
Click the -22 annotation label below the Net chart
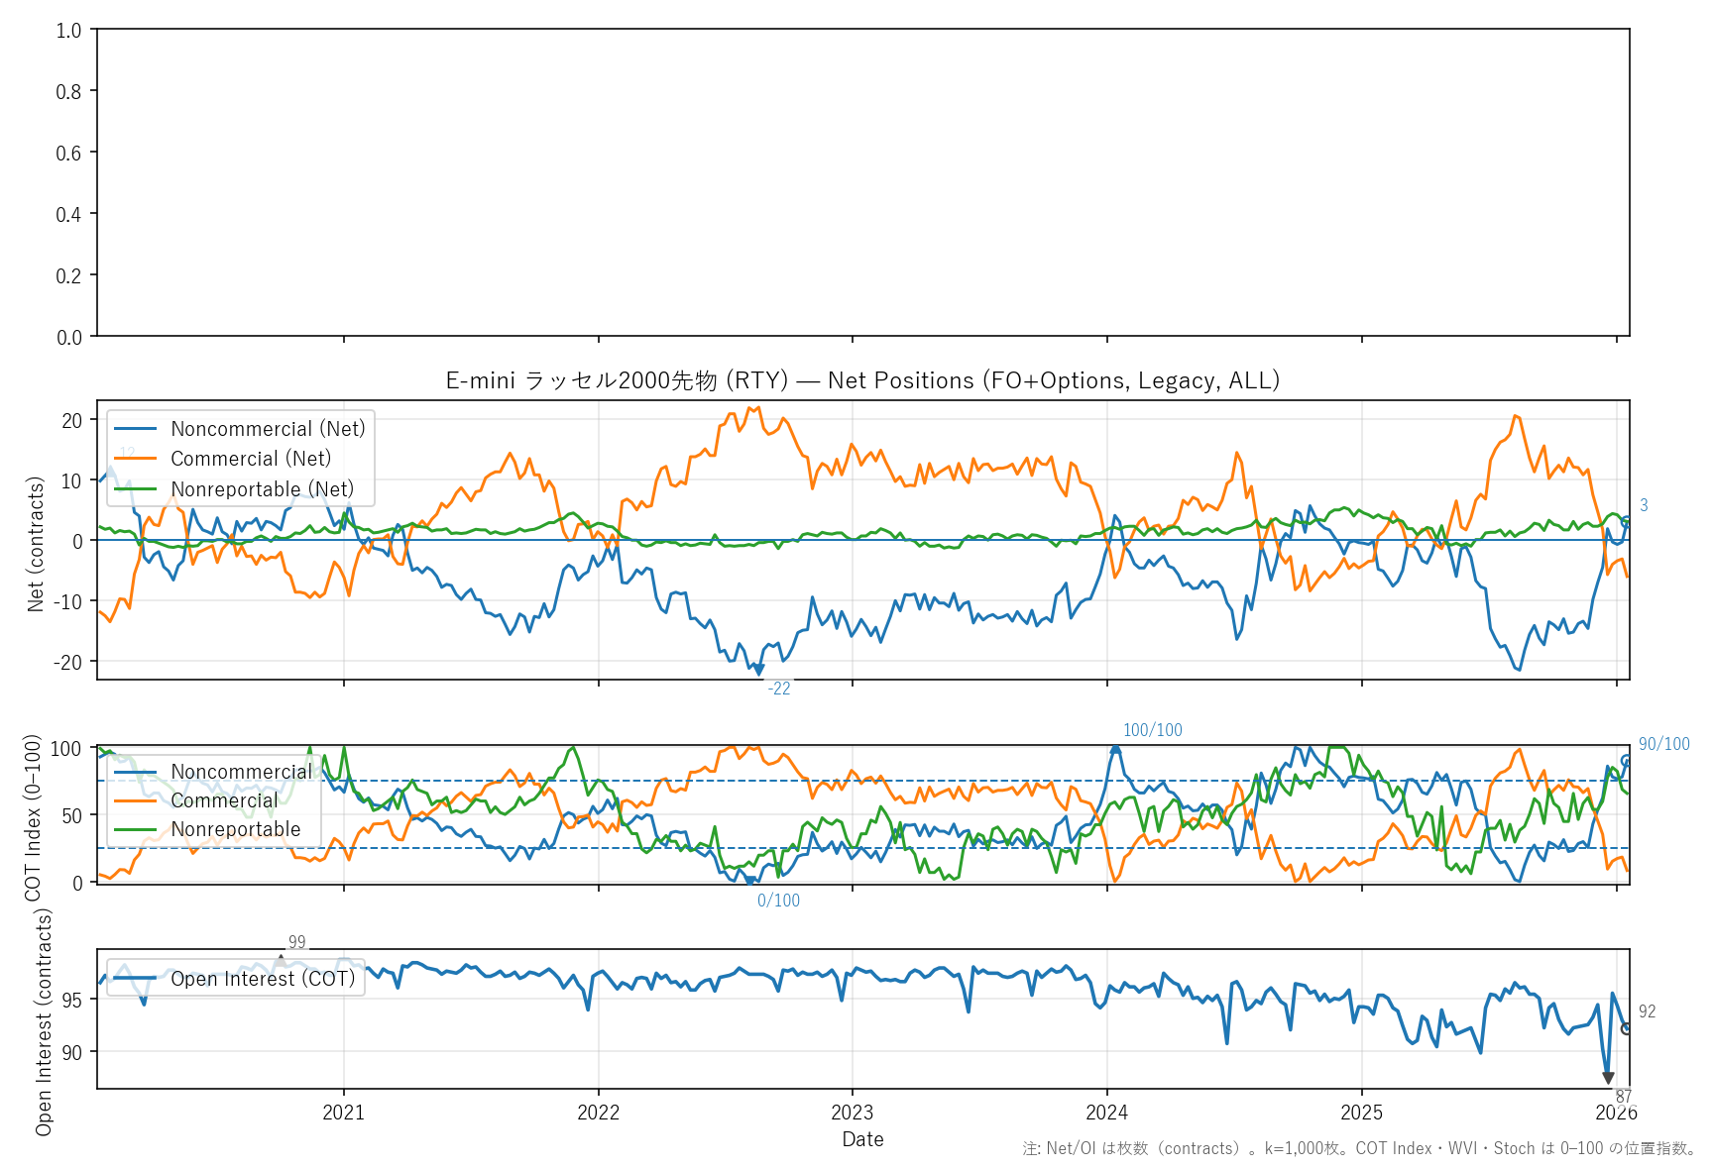pyautogui.click(x=779, y=689)
